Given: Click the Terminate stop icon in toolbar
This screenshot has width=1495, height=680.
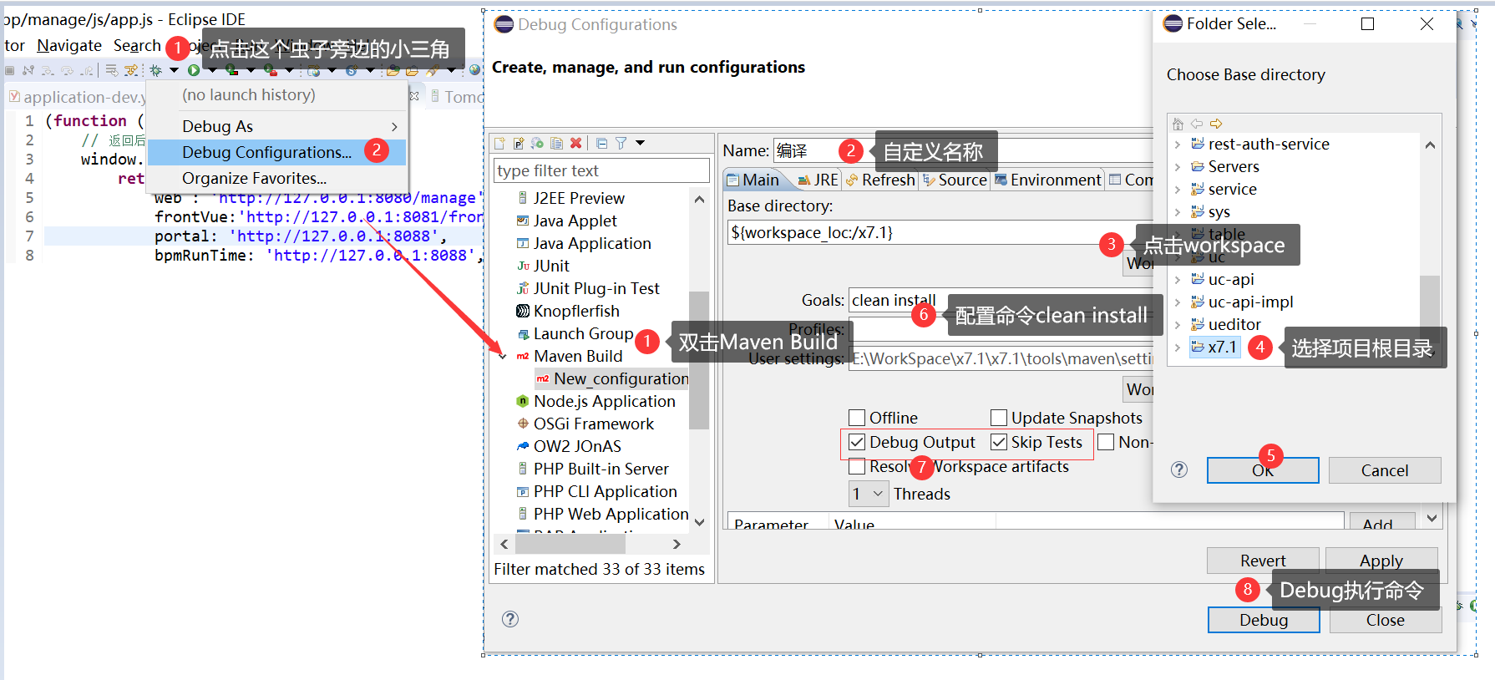Looking at the screenshot, I should point(10,71).
